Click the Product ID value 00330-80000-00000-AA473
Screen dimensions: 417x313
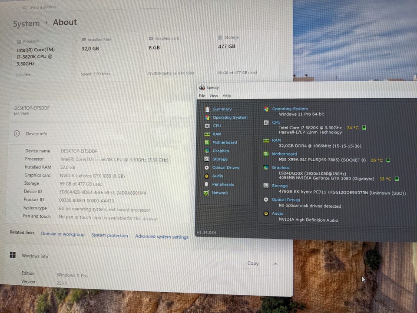tap(86, 201)
